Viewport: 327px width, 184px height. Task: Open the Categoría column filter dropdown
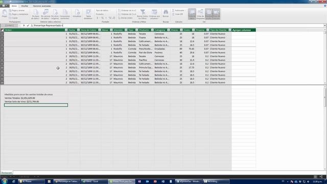tap(169, 30)
